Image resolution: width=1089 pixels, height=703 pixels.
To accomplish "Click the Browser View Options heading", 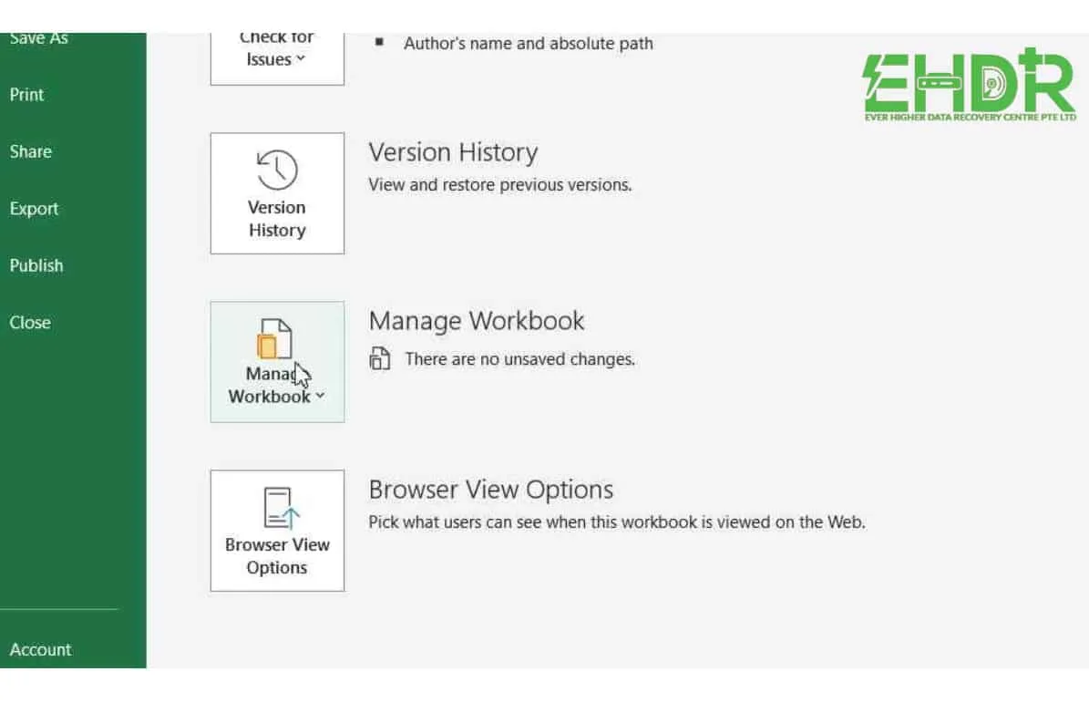I will coord(490,490).
